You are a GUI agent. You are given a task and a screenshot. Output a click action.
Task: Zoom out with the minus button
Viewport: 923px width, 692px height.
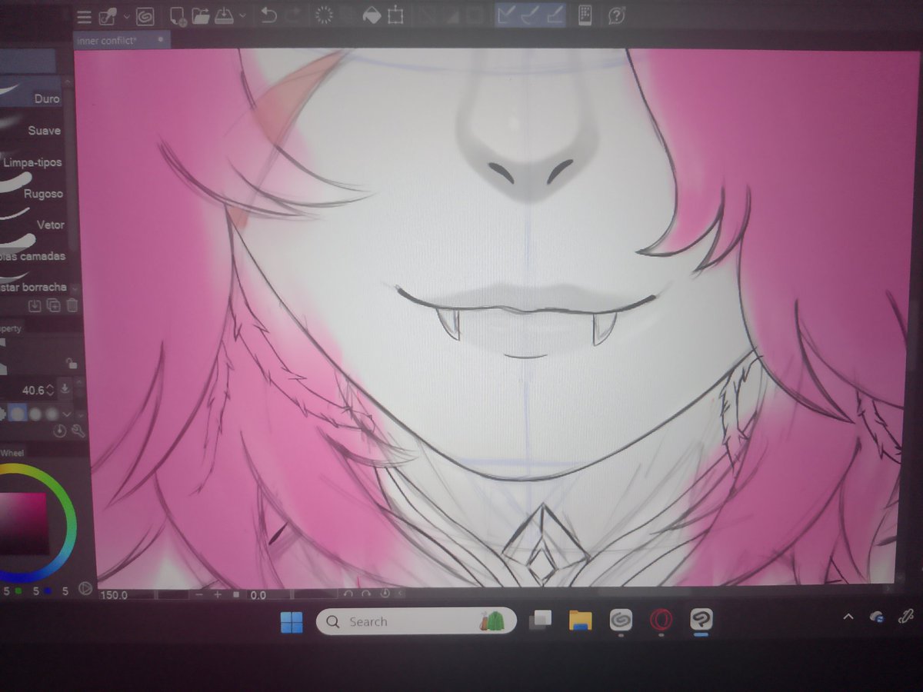(199, 595)
